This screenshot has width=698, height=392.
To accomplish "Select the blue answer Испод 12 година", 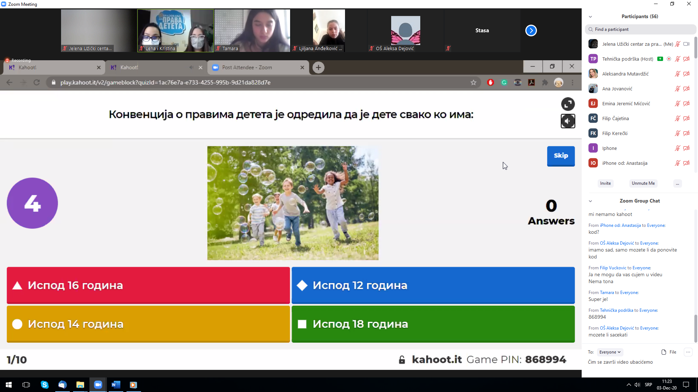I will point(433,285).
